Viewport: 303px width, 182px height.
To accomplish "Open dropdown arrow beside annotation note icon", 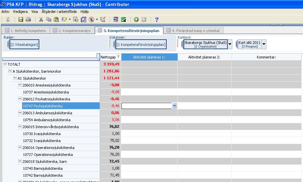I will (x=70, y=19).
